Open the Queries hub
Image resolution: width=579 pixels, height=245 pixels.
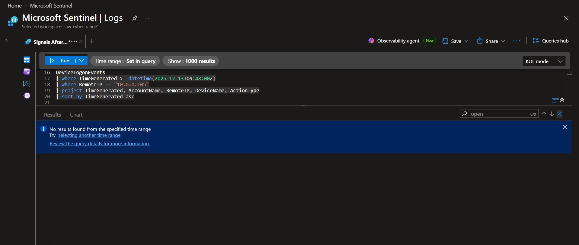tap(551, 41)
